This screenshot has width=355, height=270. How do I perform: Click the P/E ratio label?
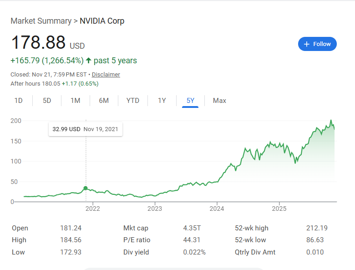tap(137, 240)
